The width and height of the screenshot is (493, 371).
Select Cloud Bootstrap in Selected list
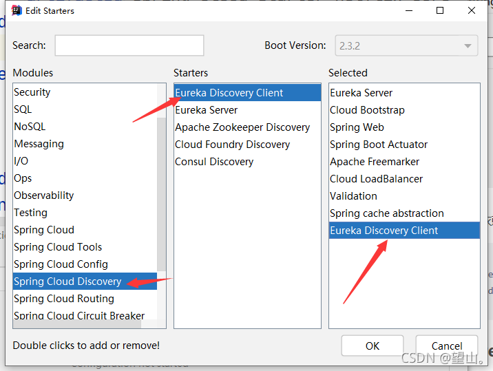point(404,110)
